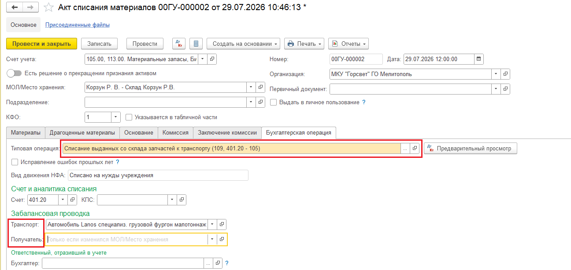Open Транспорт value with open-form icon
Viewport: 571px width, 270px height.
tap(222, 224)
